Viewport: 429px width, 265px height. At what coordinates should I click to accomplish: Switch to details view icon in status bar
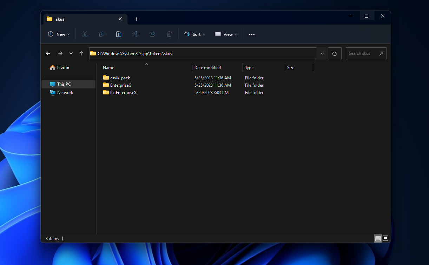click(378, 238)
